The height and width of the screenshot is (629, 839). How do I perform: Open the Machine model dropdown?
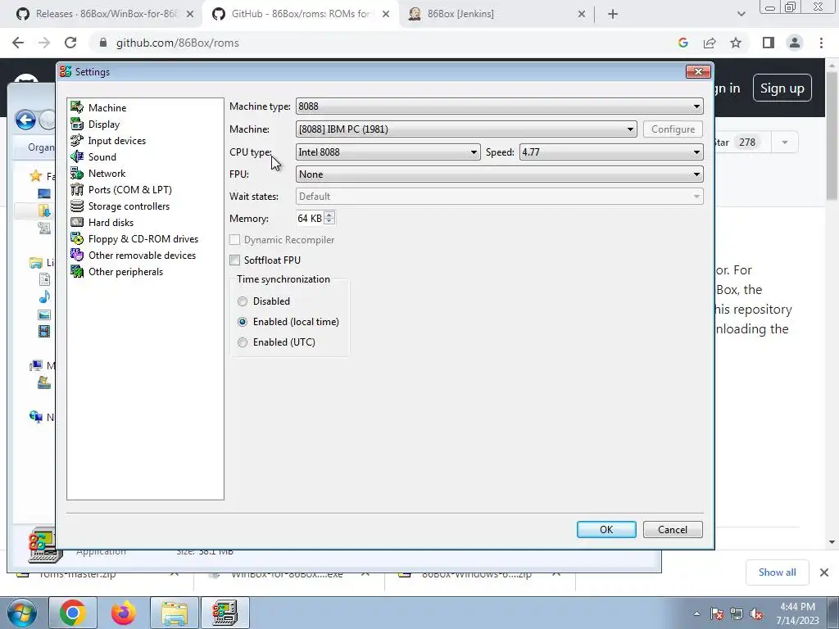(x=466, y=129)
